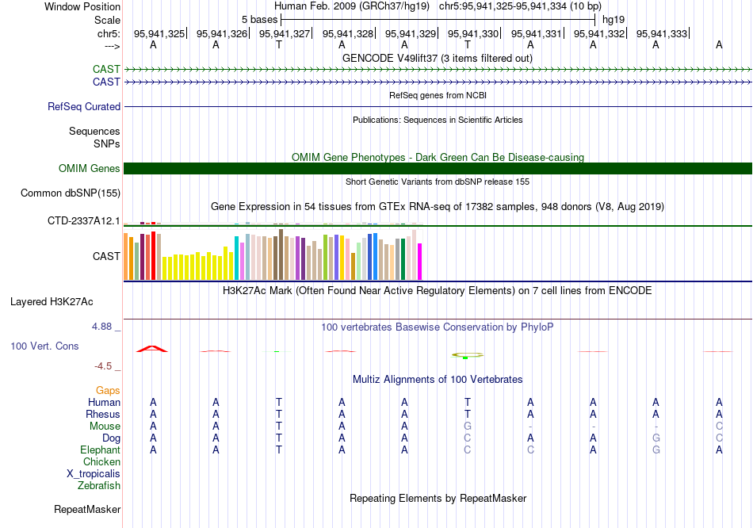Click Short Genetic Variants from dbSNP title
The width and height of the screenshot is (753, 528).
(x=438, y=182)
